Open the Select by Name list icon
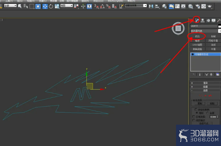 pyautogui.click(x=26, y=6)
